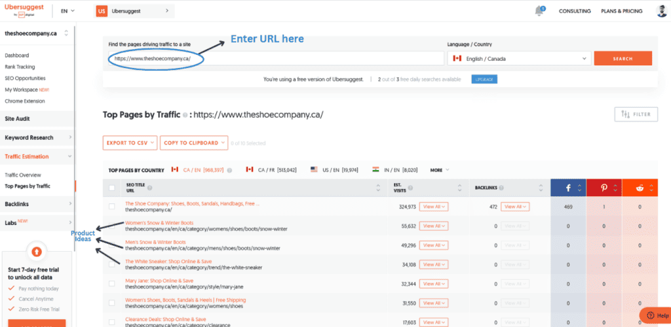
Task: Click the Est. Visits info icon
Action: tap(410, 188)
